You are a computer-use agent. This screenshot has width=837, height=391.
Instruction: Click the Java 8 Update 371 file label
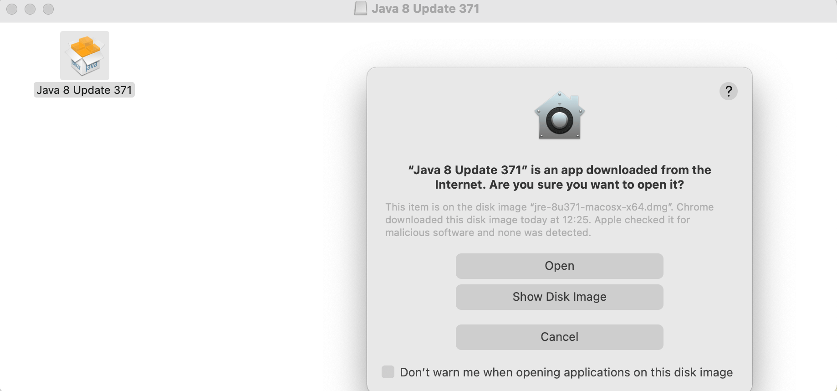click(x=84, y=90)
